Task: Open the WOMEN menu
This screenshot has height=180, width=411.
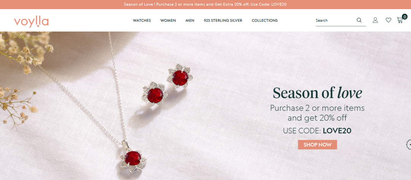Action: (168, 21)
